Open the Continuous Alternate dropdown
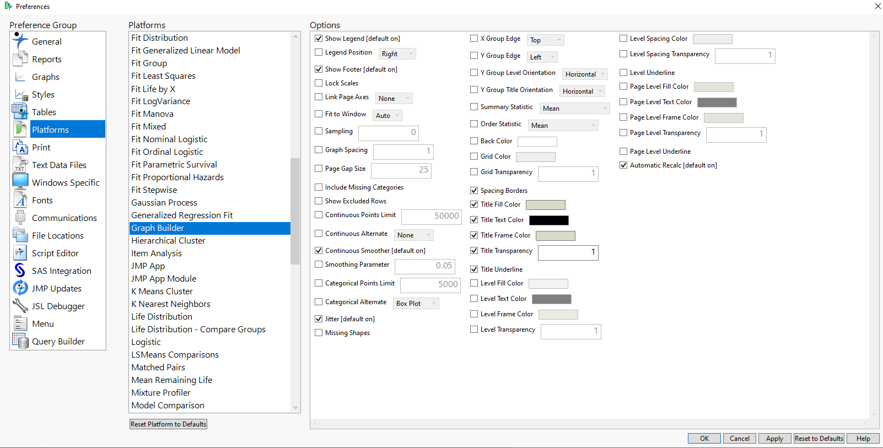Image resolution: width=883 pixels, height=448 pixels. click(414, 235)
